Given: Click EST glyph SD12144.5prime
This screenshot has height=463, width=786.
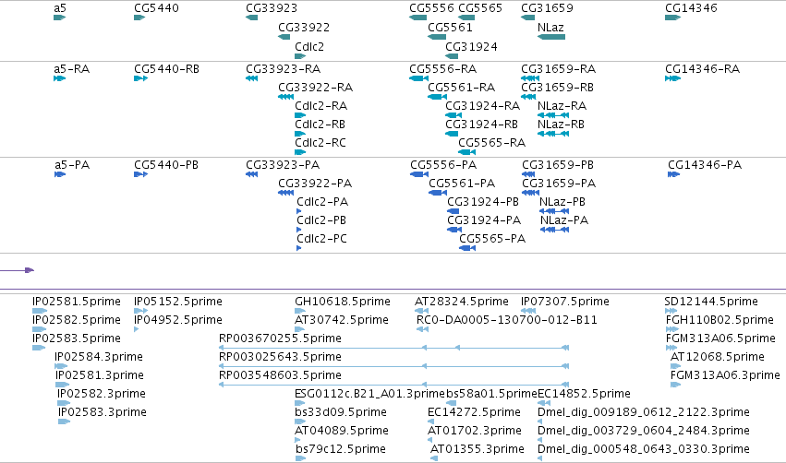Looking at the screenshot, I should click(671, 311).
